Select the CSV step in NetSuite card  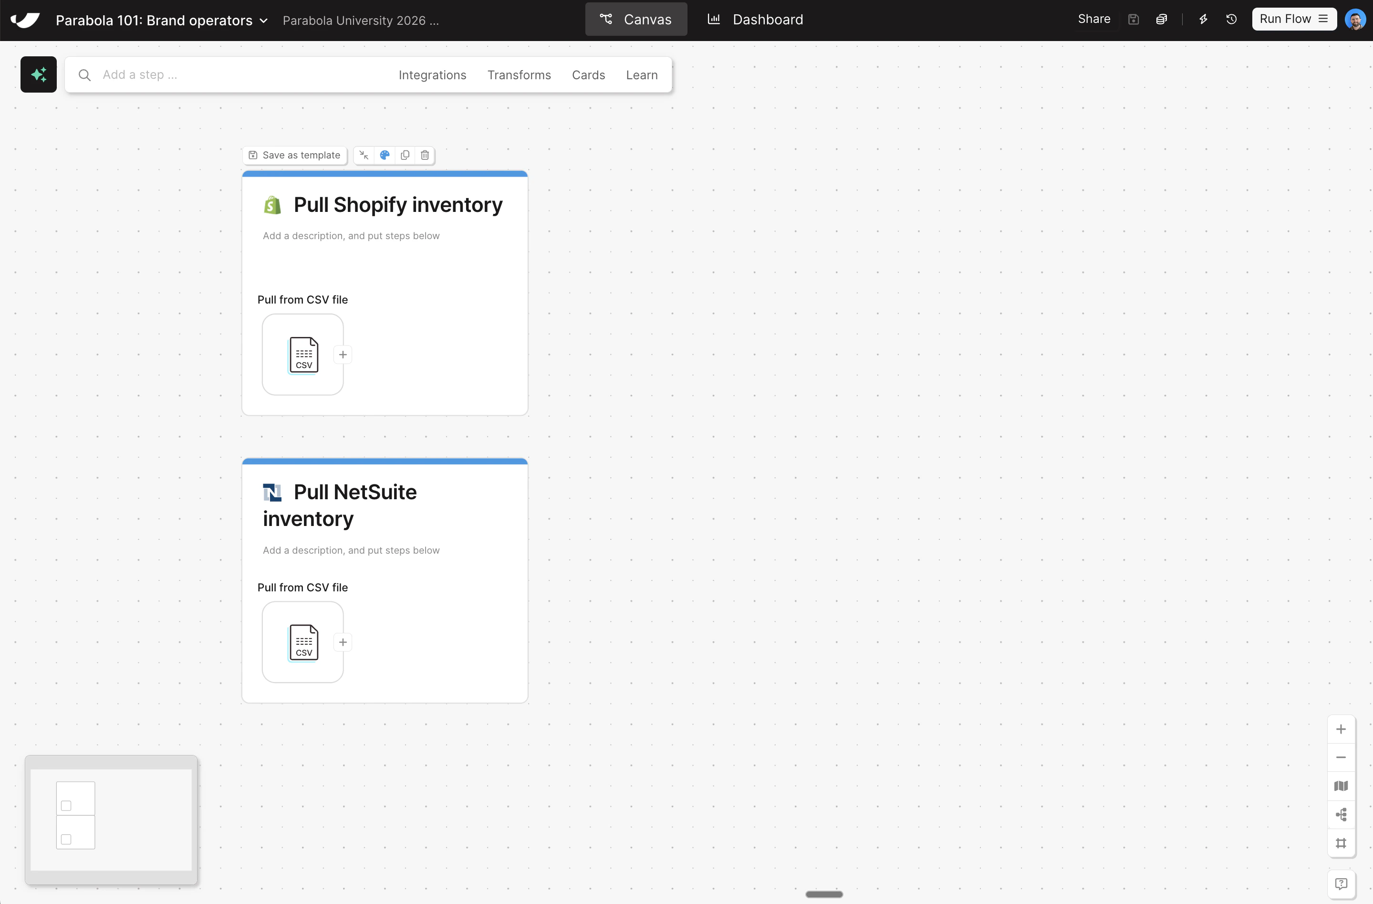pos(303,642)
